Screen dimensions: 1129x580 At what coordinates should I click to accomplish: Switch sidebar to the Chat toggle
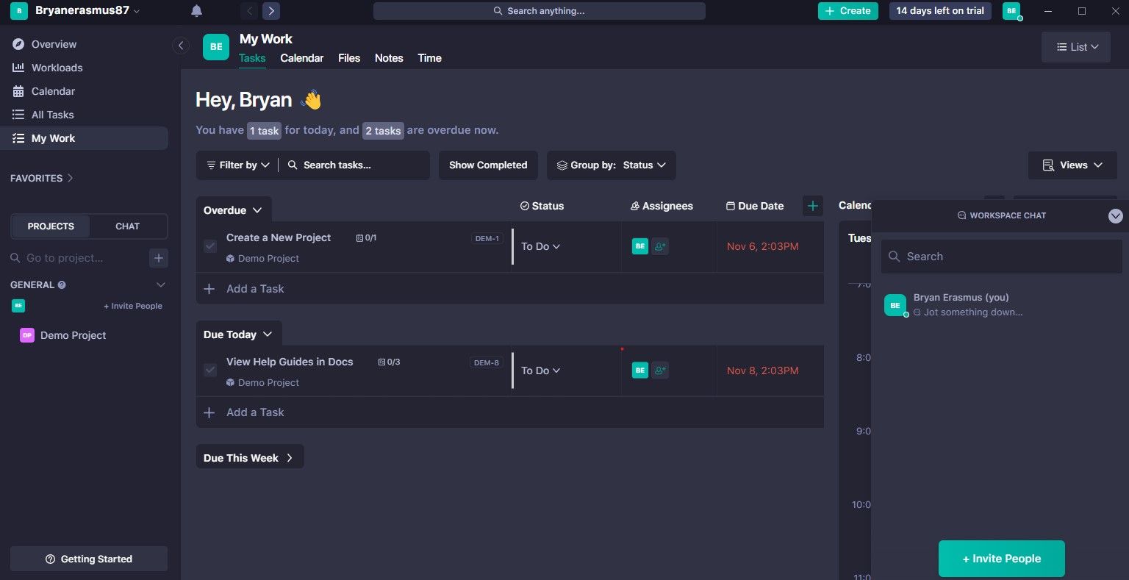127,226
